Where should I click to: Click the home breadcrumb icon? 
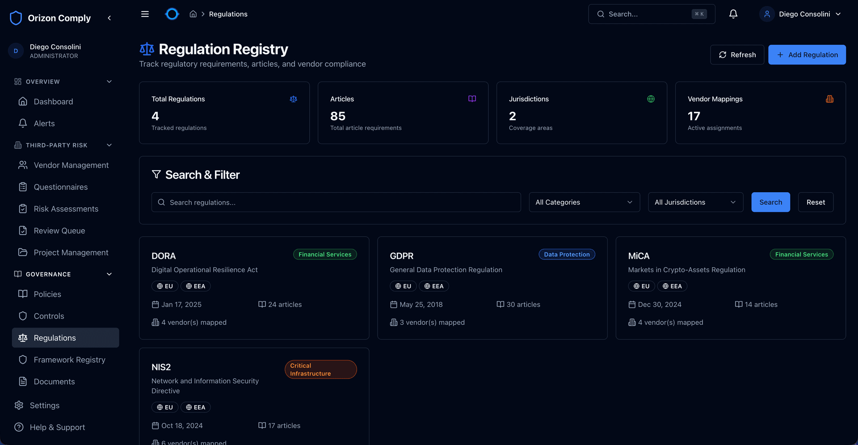click(x=193, y=14)
